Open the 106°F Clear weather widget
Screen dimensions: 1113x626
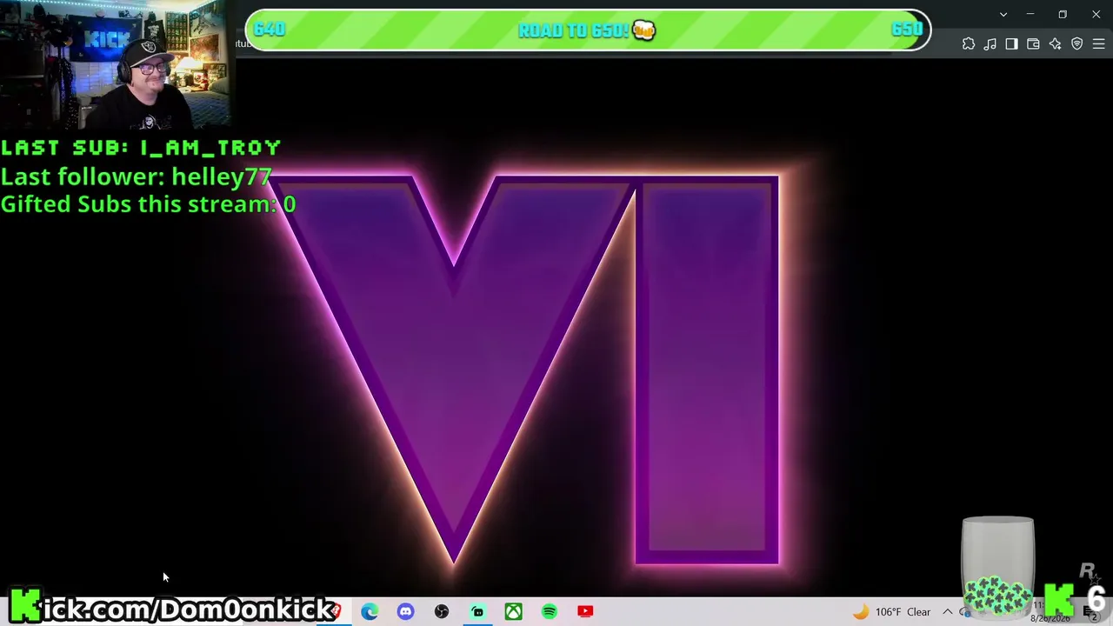pyautogui.click(x=891, y=611)
